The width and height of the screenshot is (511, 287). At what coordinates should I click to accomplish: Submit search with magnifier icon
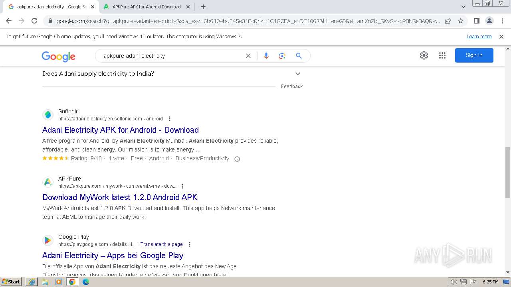(299, 56)
